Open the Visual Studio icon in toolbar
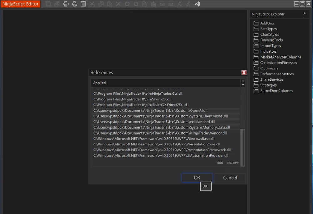 (x=197, y=4)
